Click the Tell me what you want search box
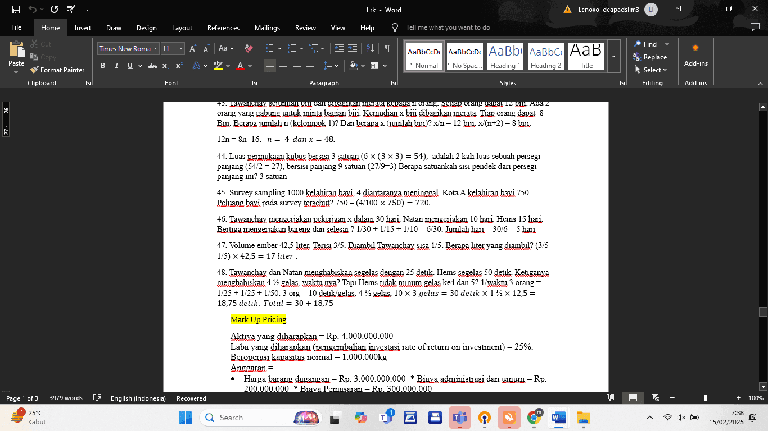This screenshot has width=768, height=431. 448,27
